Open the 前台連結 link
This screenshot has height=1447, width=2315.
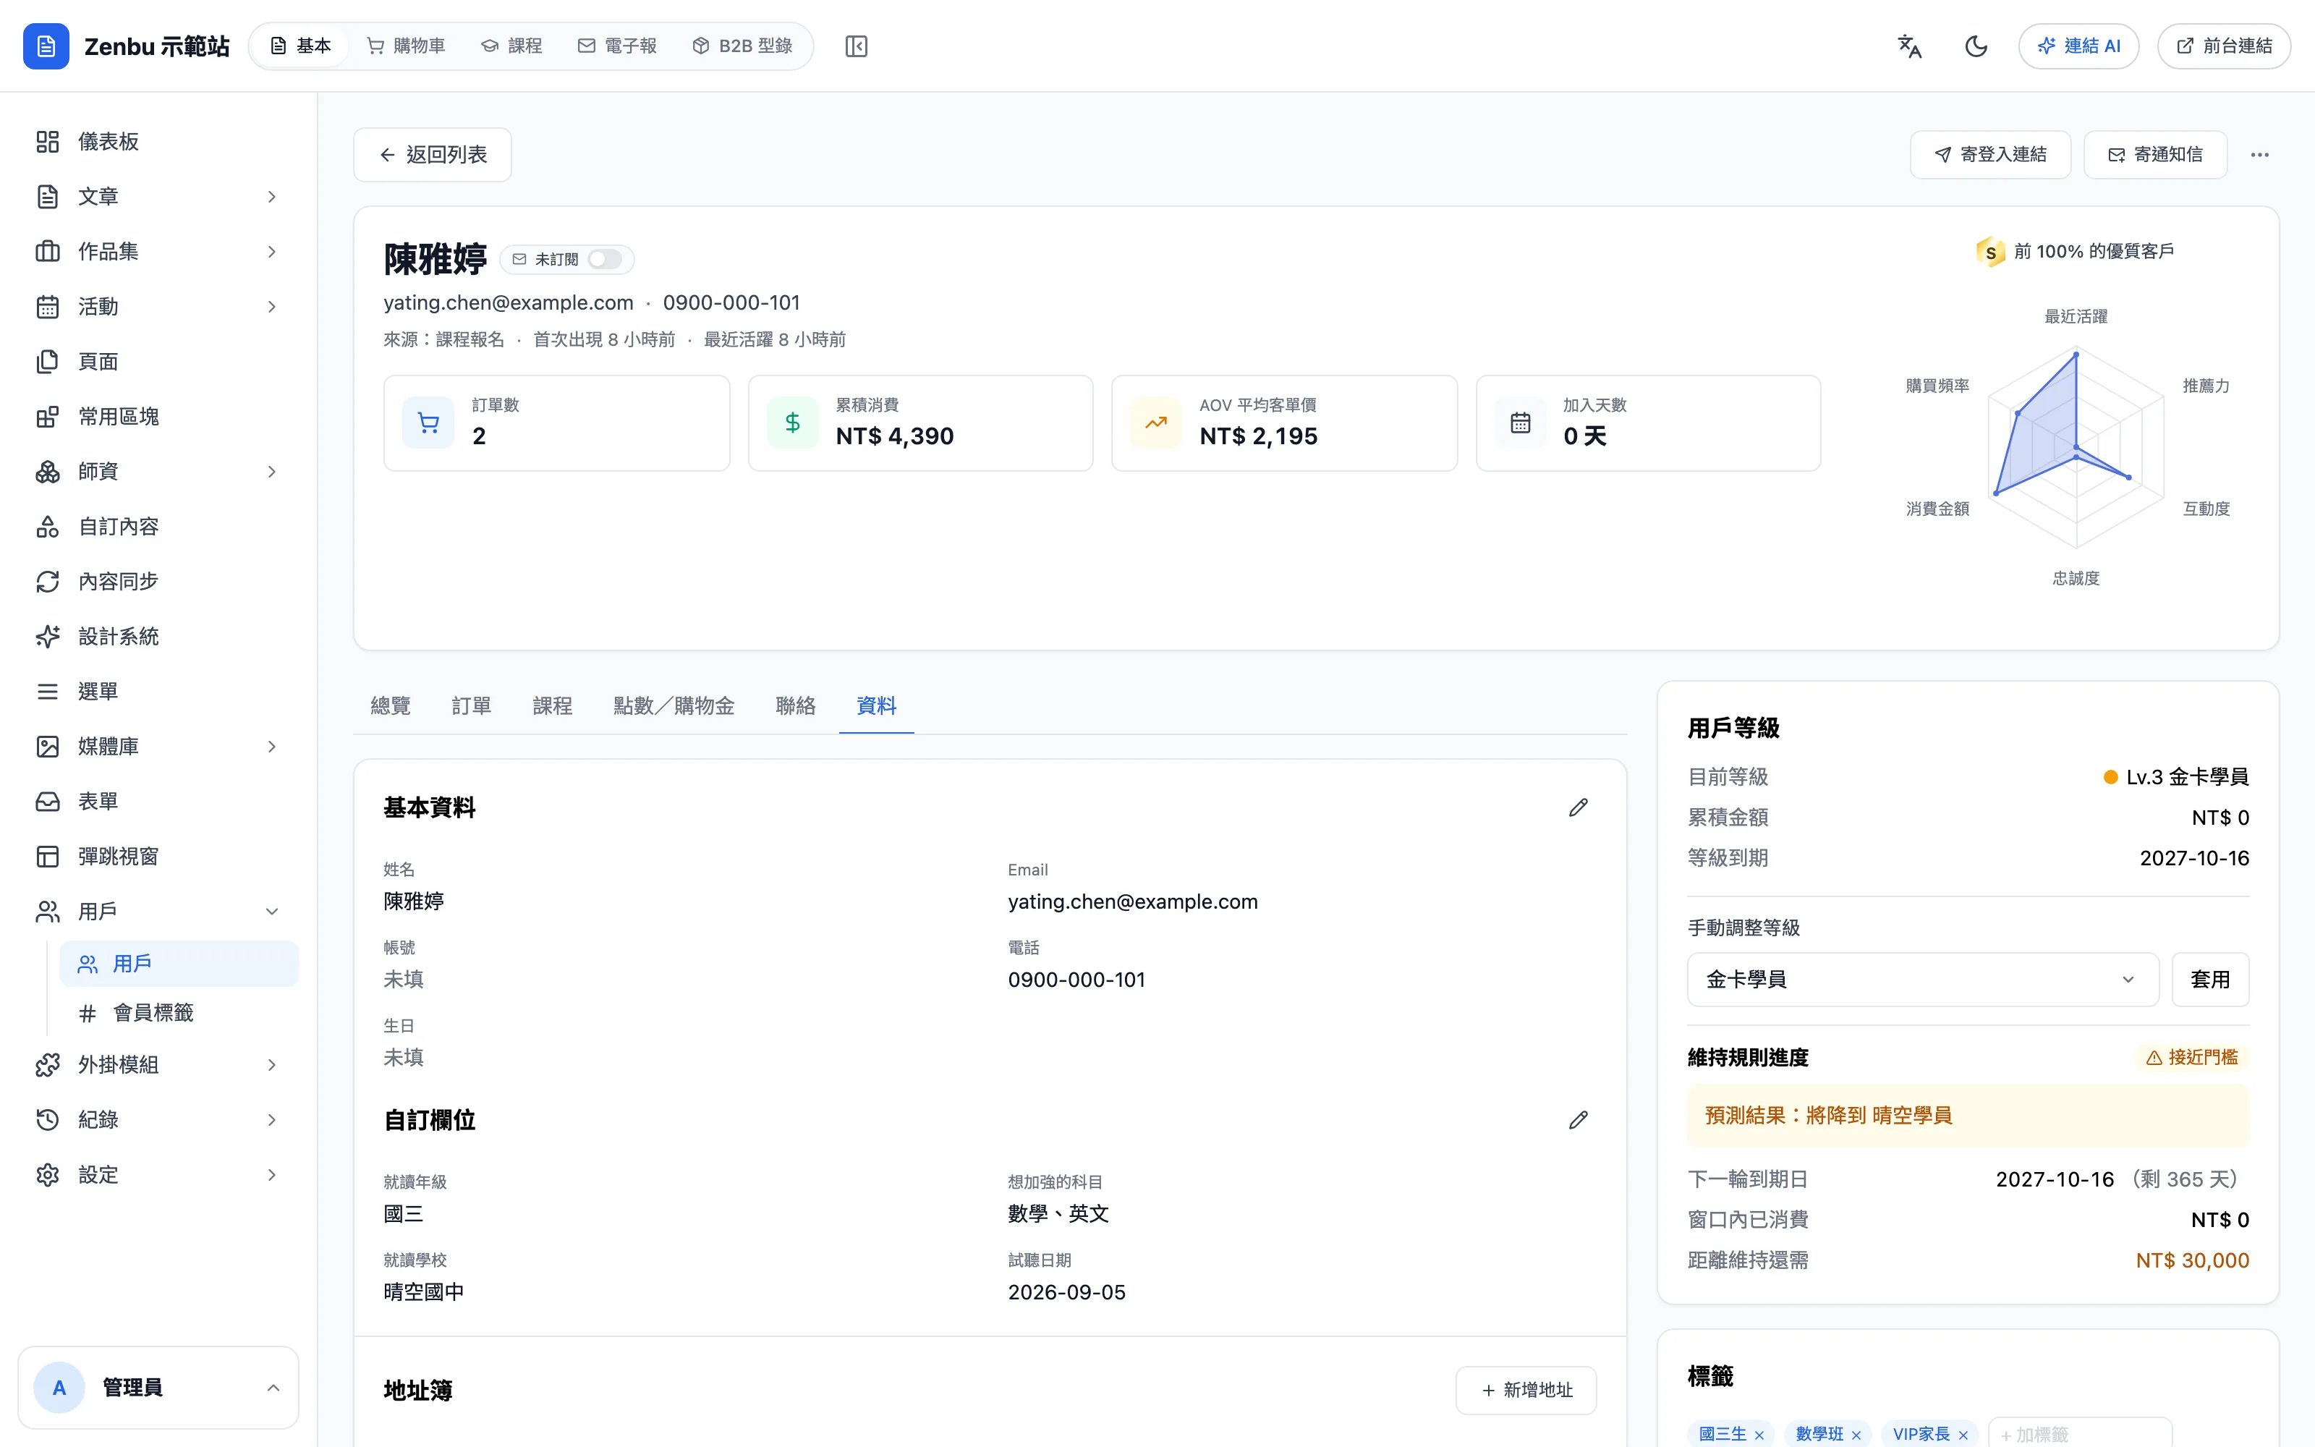[2224, 46]
